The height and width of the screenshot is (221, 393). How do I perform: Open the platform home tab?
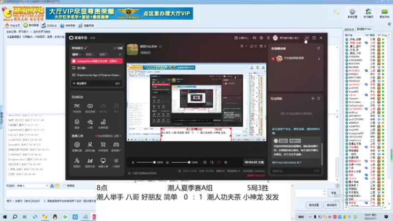(x=13, y=26)
